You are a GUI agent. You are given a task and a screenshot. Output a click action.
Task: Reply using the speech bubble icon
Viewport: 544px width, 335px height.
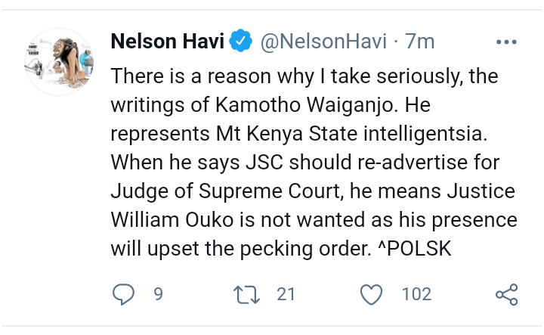tap(122, 294)
